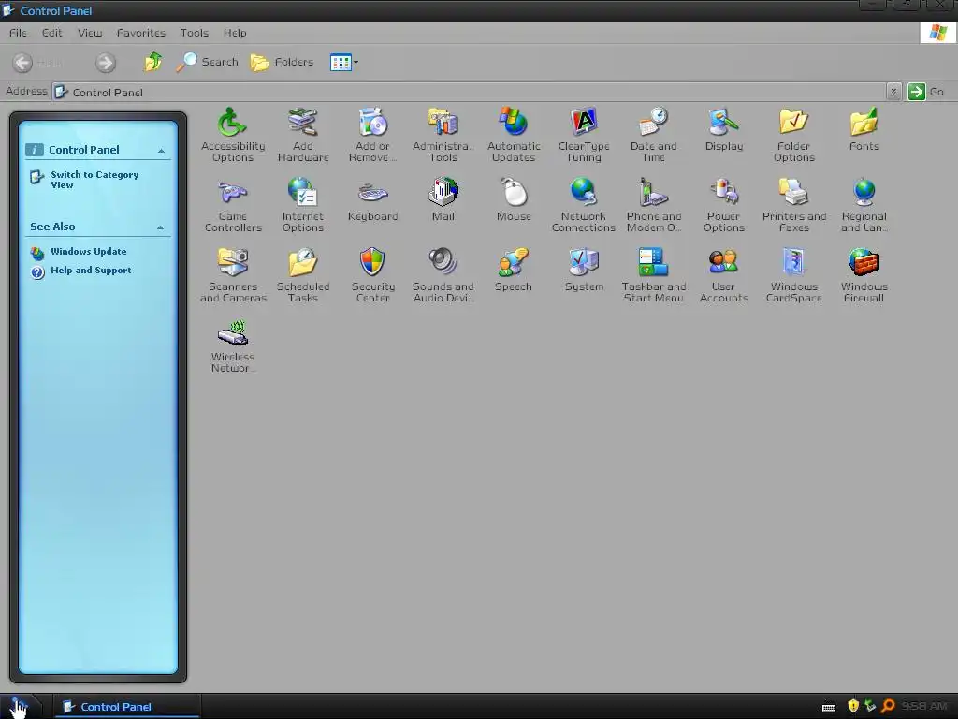Open System properties

point(584,271)
